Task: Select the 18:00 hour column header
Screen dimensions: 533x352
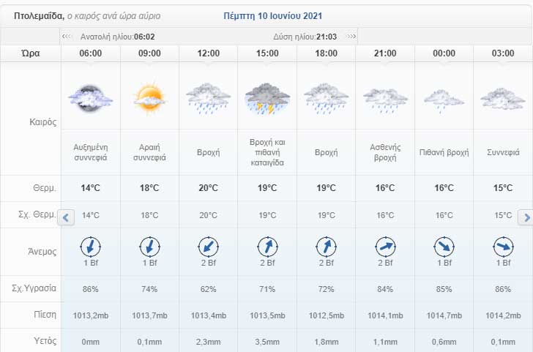Action: coord(327,53)
